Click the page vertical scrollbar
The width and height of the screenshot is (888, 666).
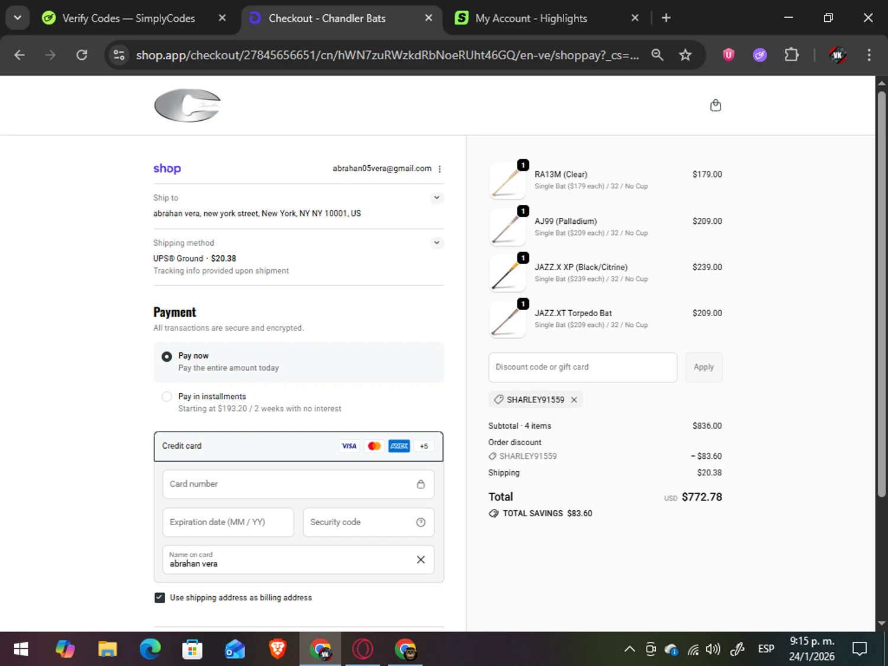[881, 293]
